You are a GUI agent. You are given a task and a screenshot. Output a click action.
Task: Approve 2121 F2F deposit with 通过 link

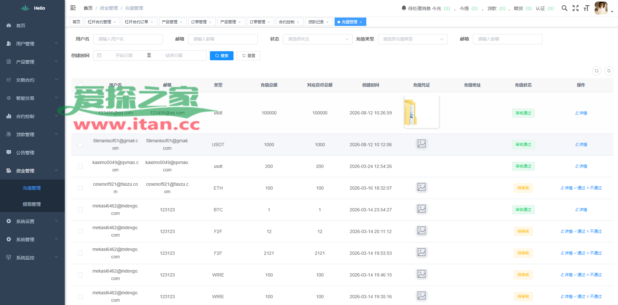pyautogui.click(x=579, y=253)
